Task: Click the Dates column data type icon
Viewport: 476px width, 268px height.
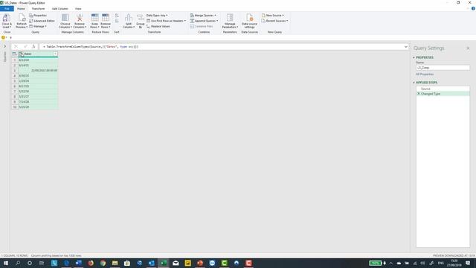Action: (x=21, y=54)
